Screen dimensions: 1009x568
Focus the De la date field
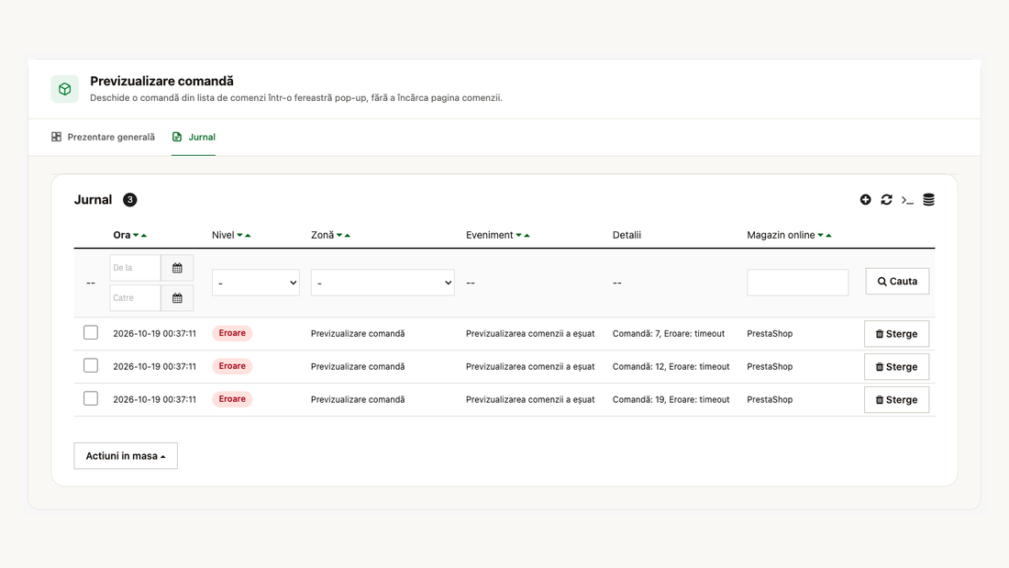(135, 268)
